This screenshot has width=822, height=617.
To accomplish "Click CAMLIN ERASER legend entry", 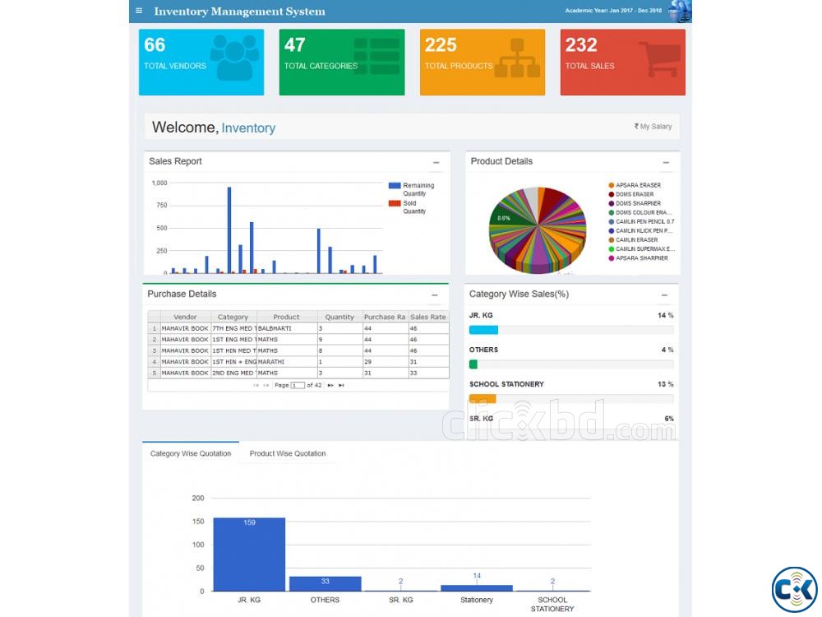I will pos(633,239).
